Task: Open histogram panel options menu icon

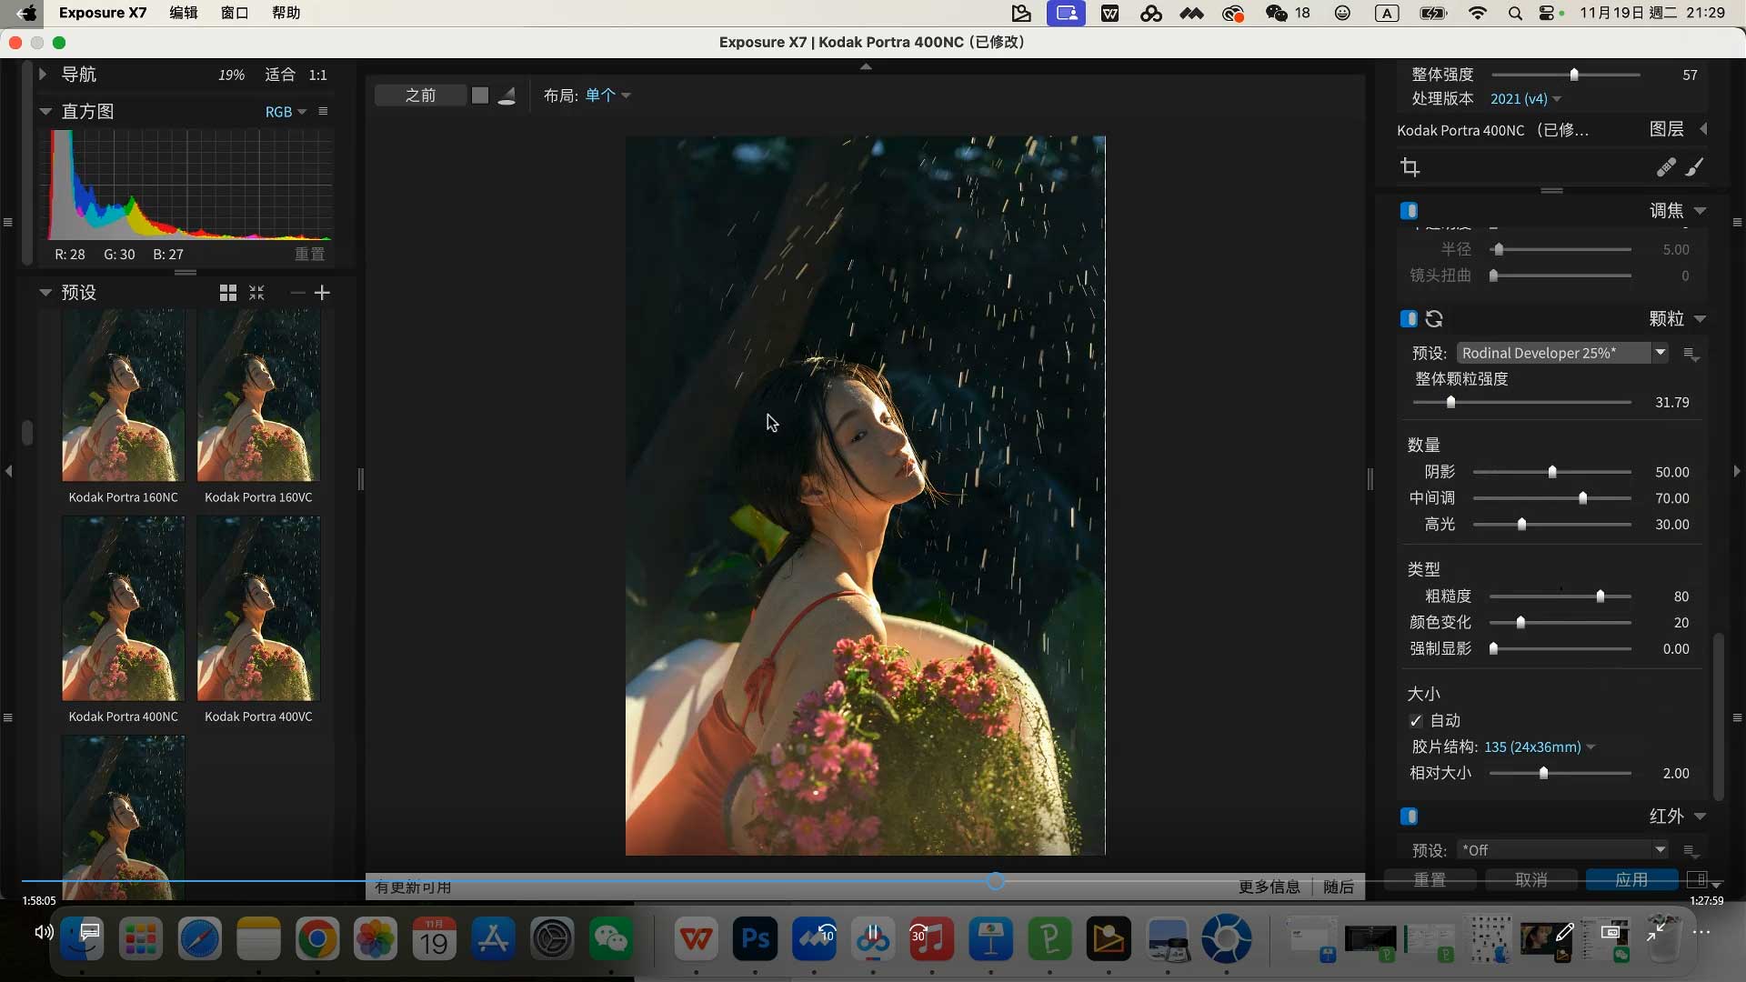Action: (x=323, y=111)
